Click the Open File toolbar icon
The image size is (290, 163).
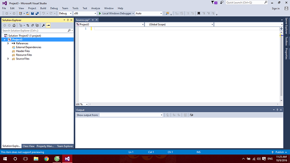pyautogui.click(x=28, y=13)
